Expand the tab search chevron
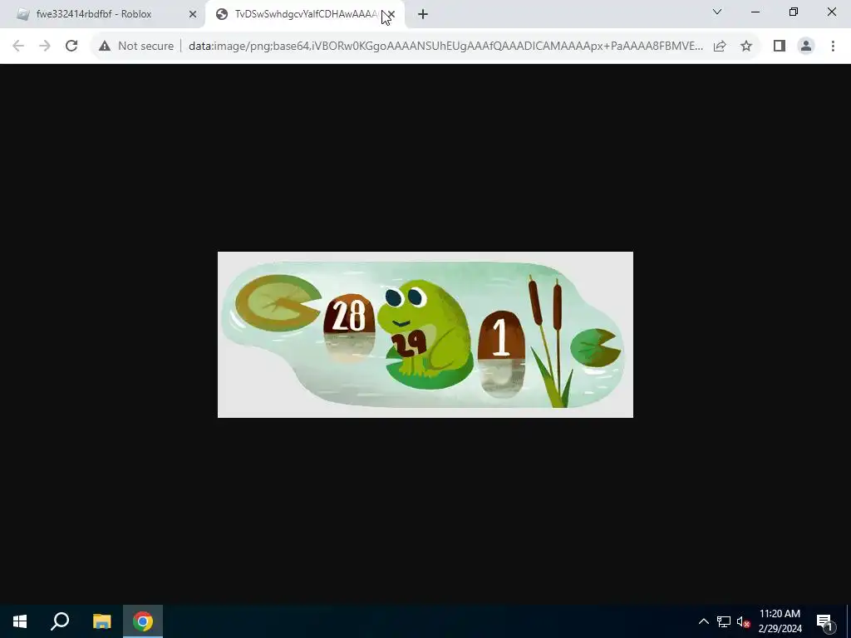The height and width of the screenshot is (638, 851). 717,12
